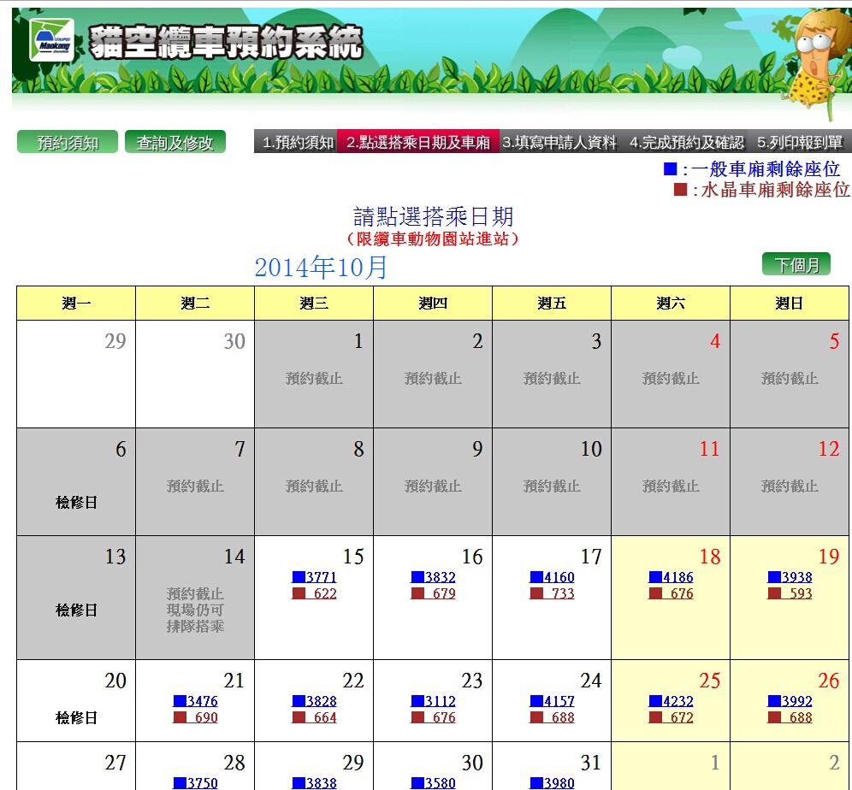The height and width of the screenshot is (790, 852).
Task: Choose regular cabin seats 4160 on the 17th
Action: pos(552,576)
